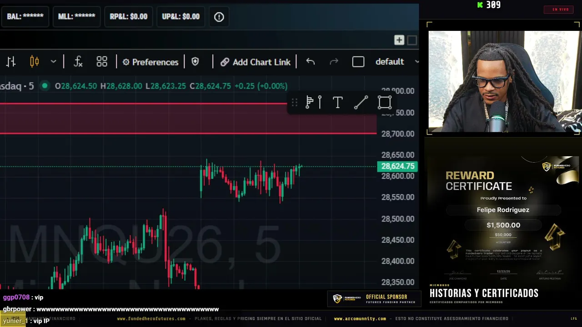The width and height of the screenshot is (582, 327).
Task: Select the flag marker drawing tool
Action: 309,103
